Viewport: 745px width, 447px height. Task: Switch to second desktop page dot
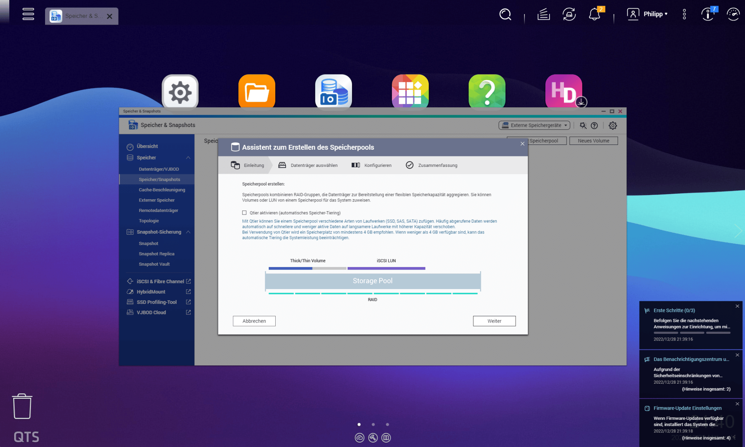pos(373,424)
